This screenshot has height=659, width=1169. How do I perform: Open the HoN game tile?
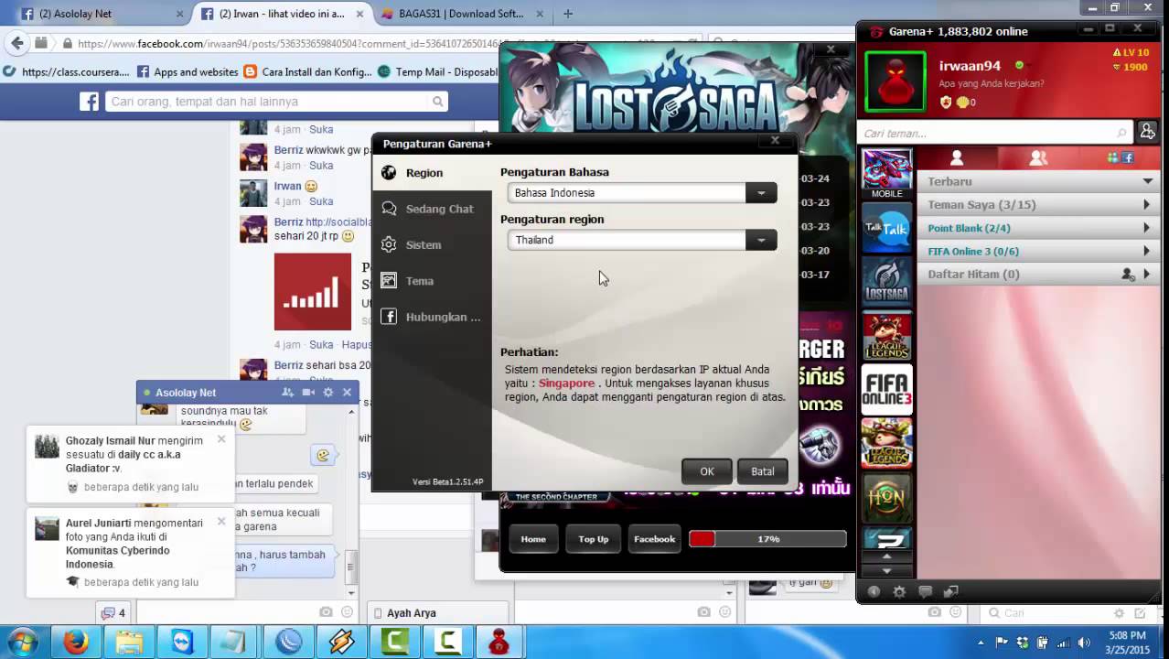coord(886,498)
